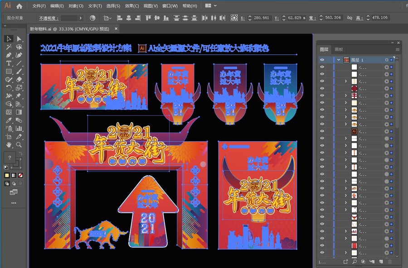This screenshot has height=268, width=408.
Task: Hide the sublayer with the Ai logo thumbnail
Action: click(x=322, y=131)
